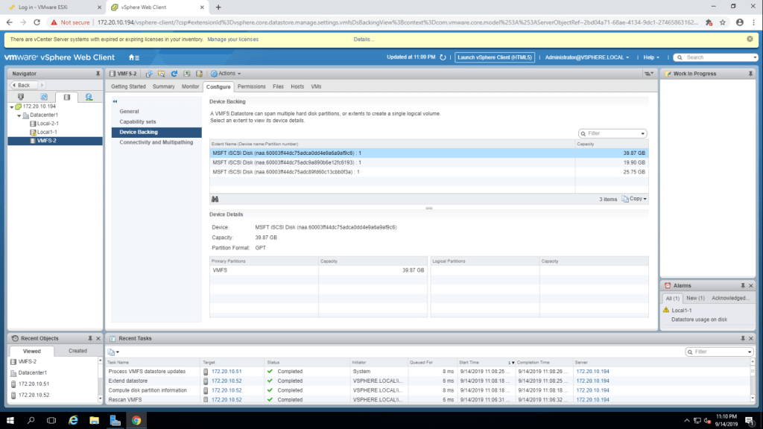Open the vSphere Home menu icon
This screenshot has height=429, width=763.
point(133,57)
